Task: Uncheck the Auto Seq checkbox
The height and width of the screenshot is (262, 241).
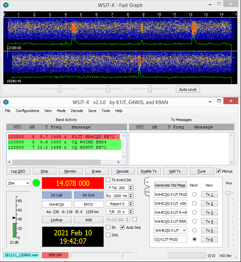Action: click(x=122, y=227)
